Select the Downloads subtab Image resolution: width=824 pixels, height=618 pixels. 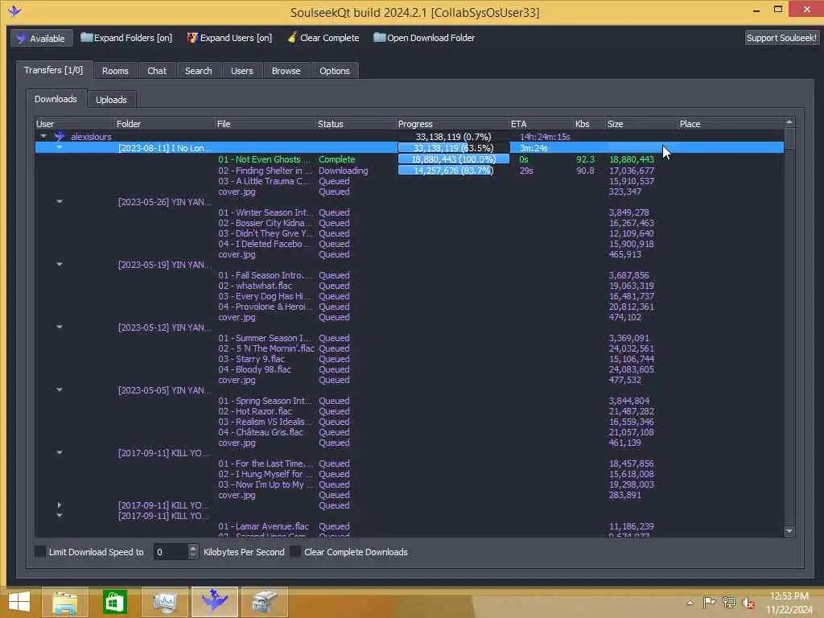pyautogui.click(x=56, y=99)
